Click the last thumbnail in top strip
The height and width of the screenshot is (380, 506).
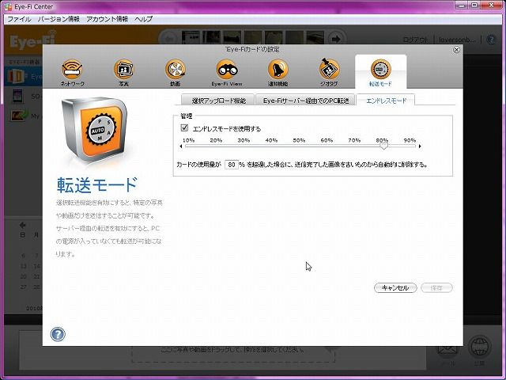315,37
